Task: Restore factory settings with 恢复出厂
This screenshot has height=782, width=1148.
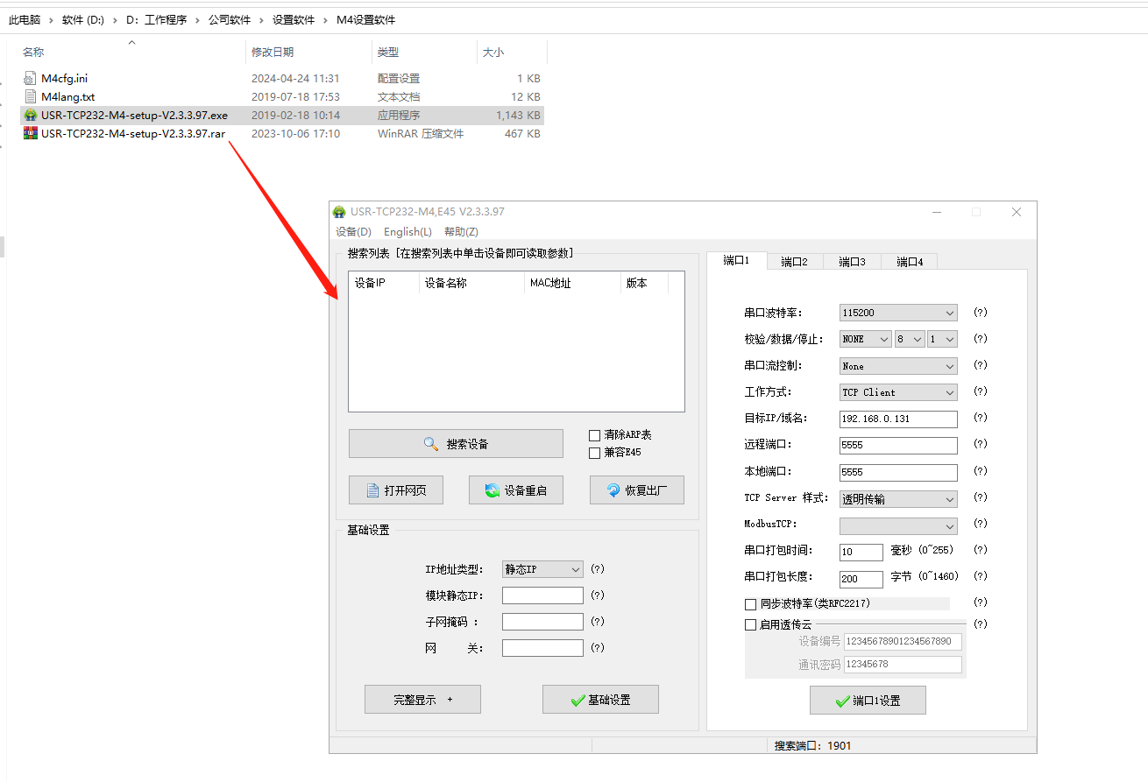Action: click(636, 490)
